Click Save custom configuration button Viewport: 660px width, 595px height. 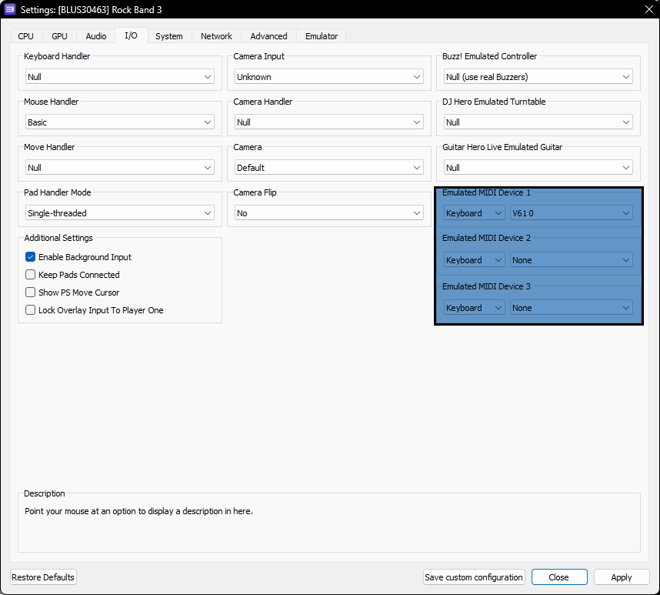pyautogui.click(x=474, y=577)
